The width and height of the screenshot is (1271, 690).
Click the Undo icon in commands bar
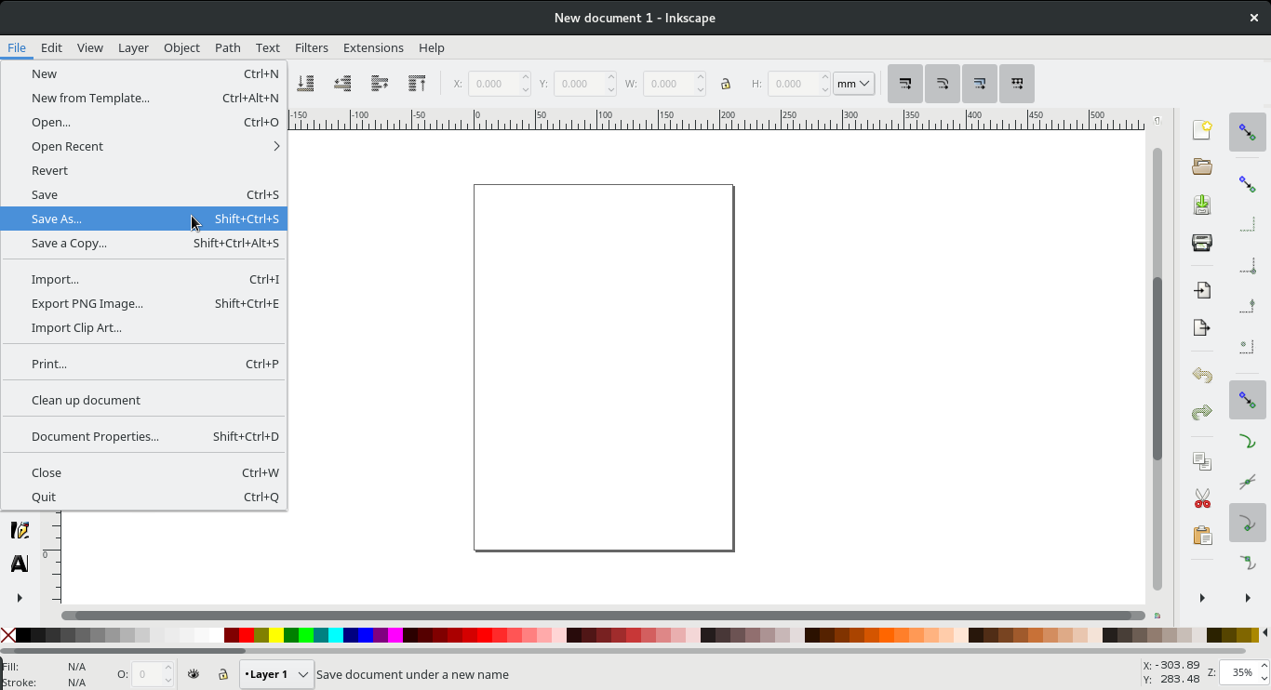[x=1201, y=375]
